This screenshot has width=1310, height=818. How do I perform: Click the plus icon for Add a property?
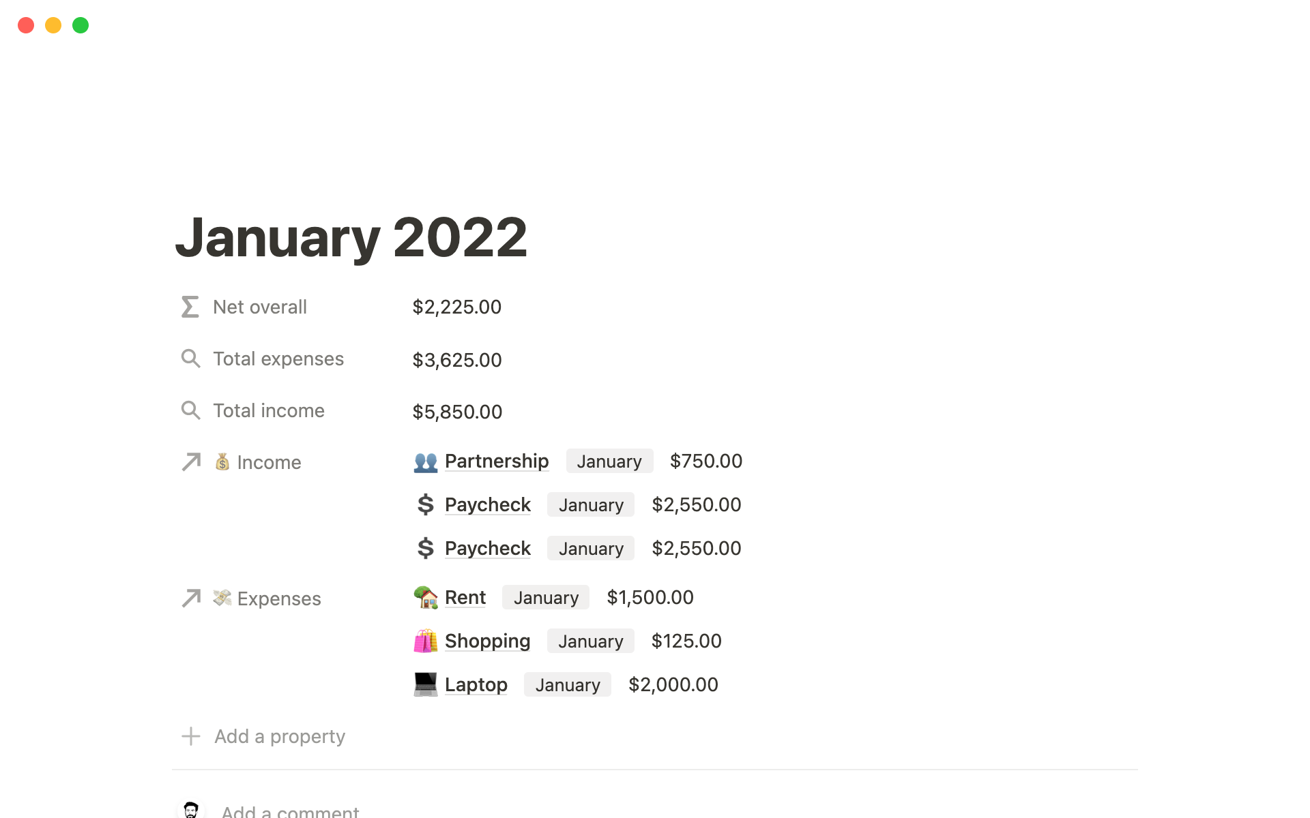coord(191,736)
